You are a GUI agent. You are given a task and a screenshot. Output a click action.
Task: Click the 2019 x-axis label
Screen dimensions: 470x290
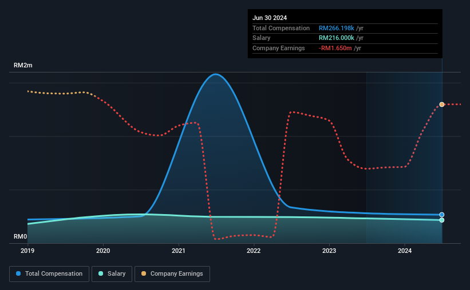point(27,251)
